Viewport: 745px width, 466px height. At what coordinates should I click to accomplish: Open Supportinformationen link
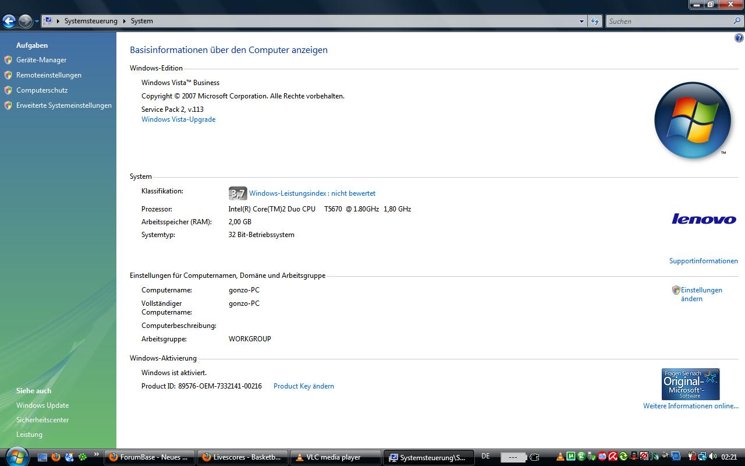tap(703, 261)
